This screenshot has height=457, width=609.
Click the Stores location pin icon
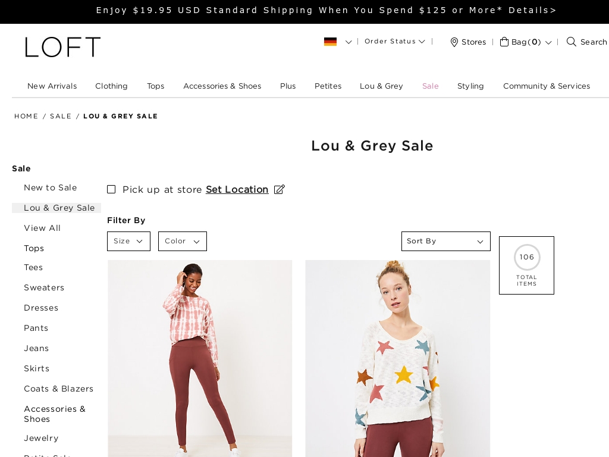454,42
